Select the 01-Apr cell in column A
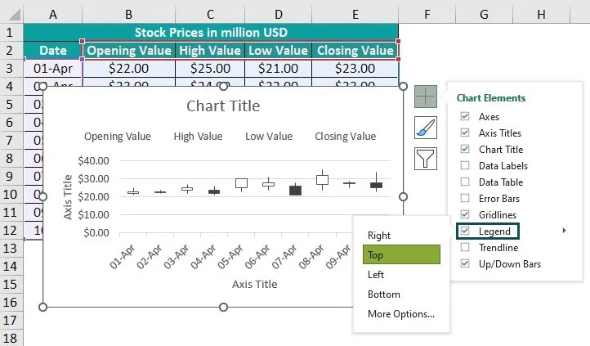 click(52, 68)
